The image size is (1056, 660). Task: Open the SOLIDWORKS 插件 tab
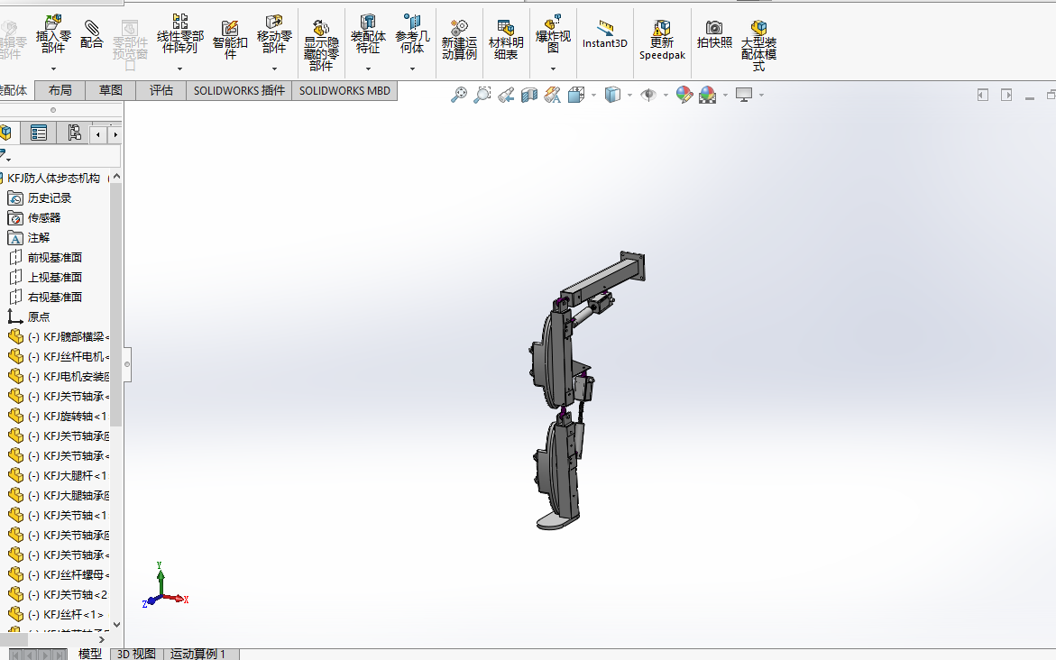239,90
